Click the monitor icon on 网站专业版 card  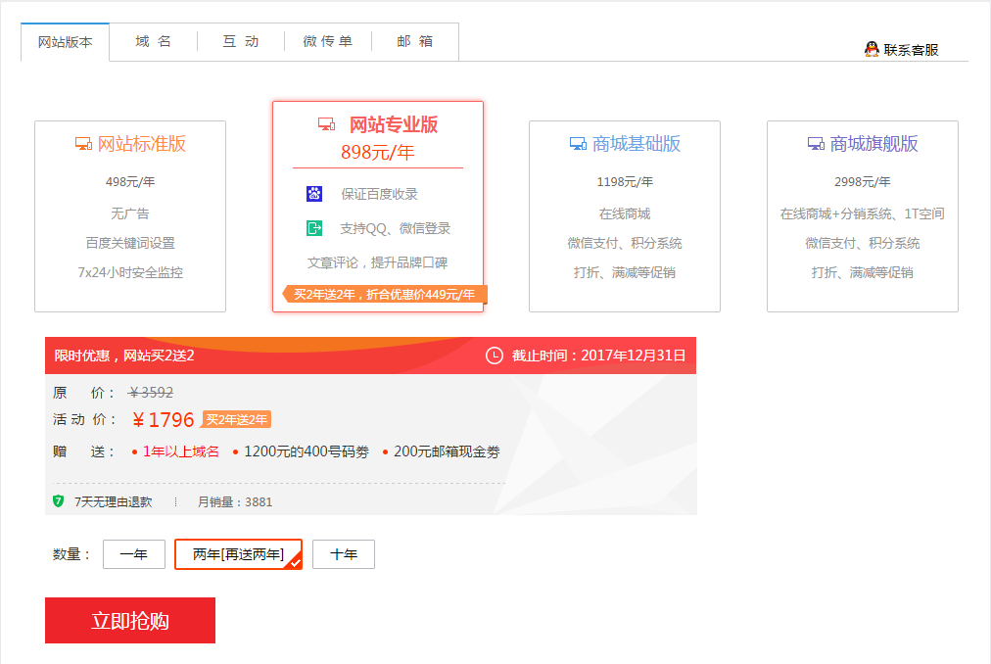[x=324, y=124]
